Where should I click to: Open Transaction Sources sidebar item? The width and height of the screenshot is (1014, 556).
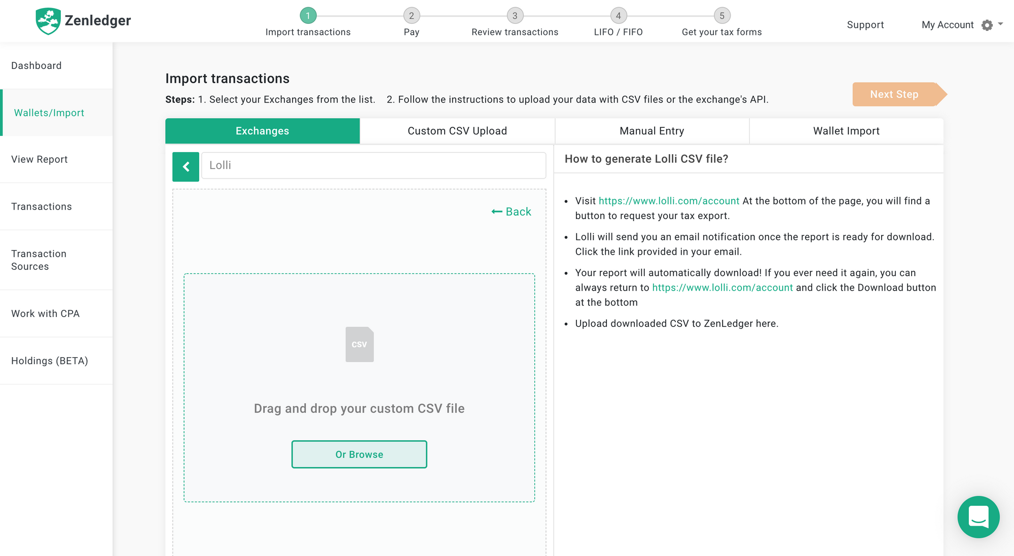[56, 260]
